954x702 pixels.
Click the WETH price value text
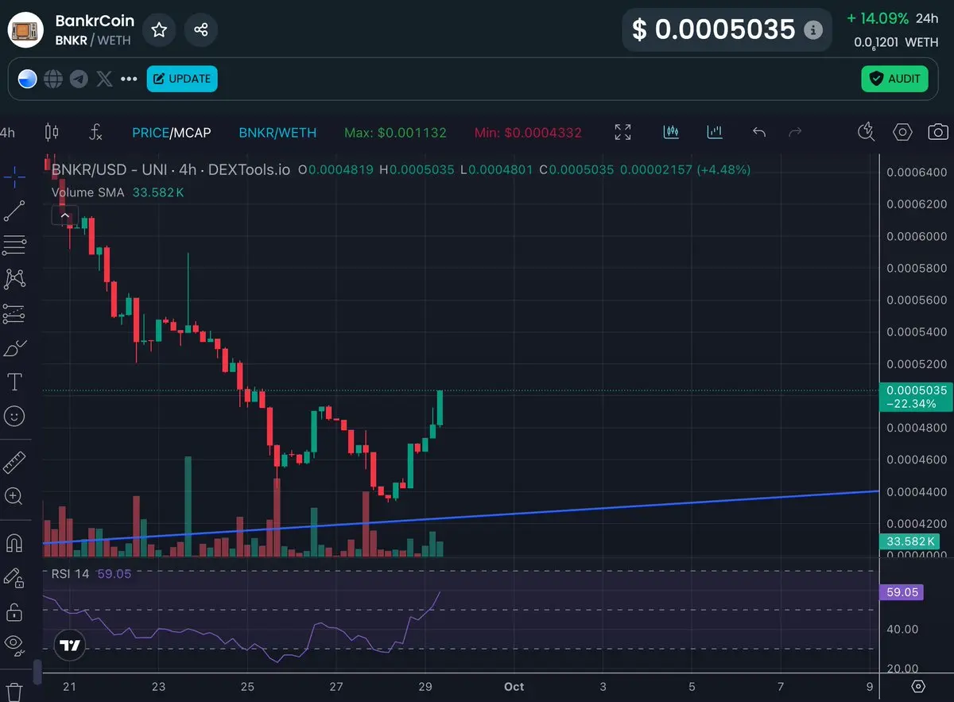pos(896,42)
